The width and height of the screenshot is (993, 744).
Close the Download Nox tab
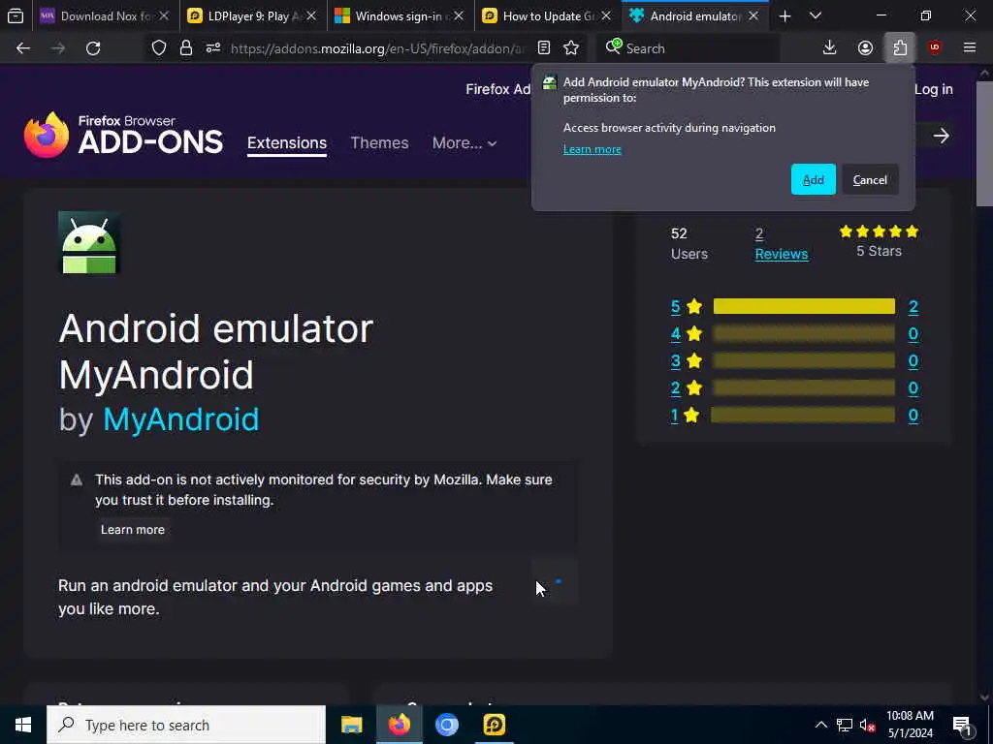tap(164, 15)
